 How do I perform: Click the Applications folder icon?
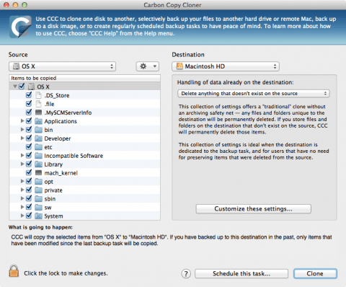pyautogui.click(x=38, y=121)
